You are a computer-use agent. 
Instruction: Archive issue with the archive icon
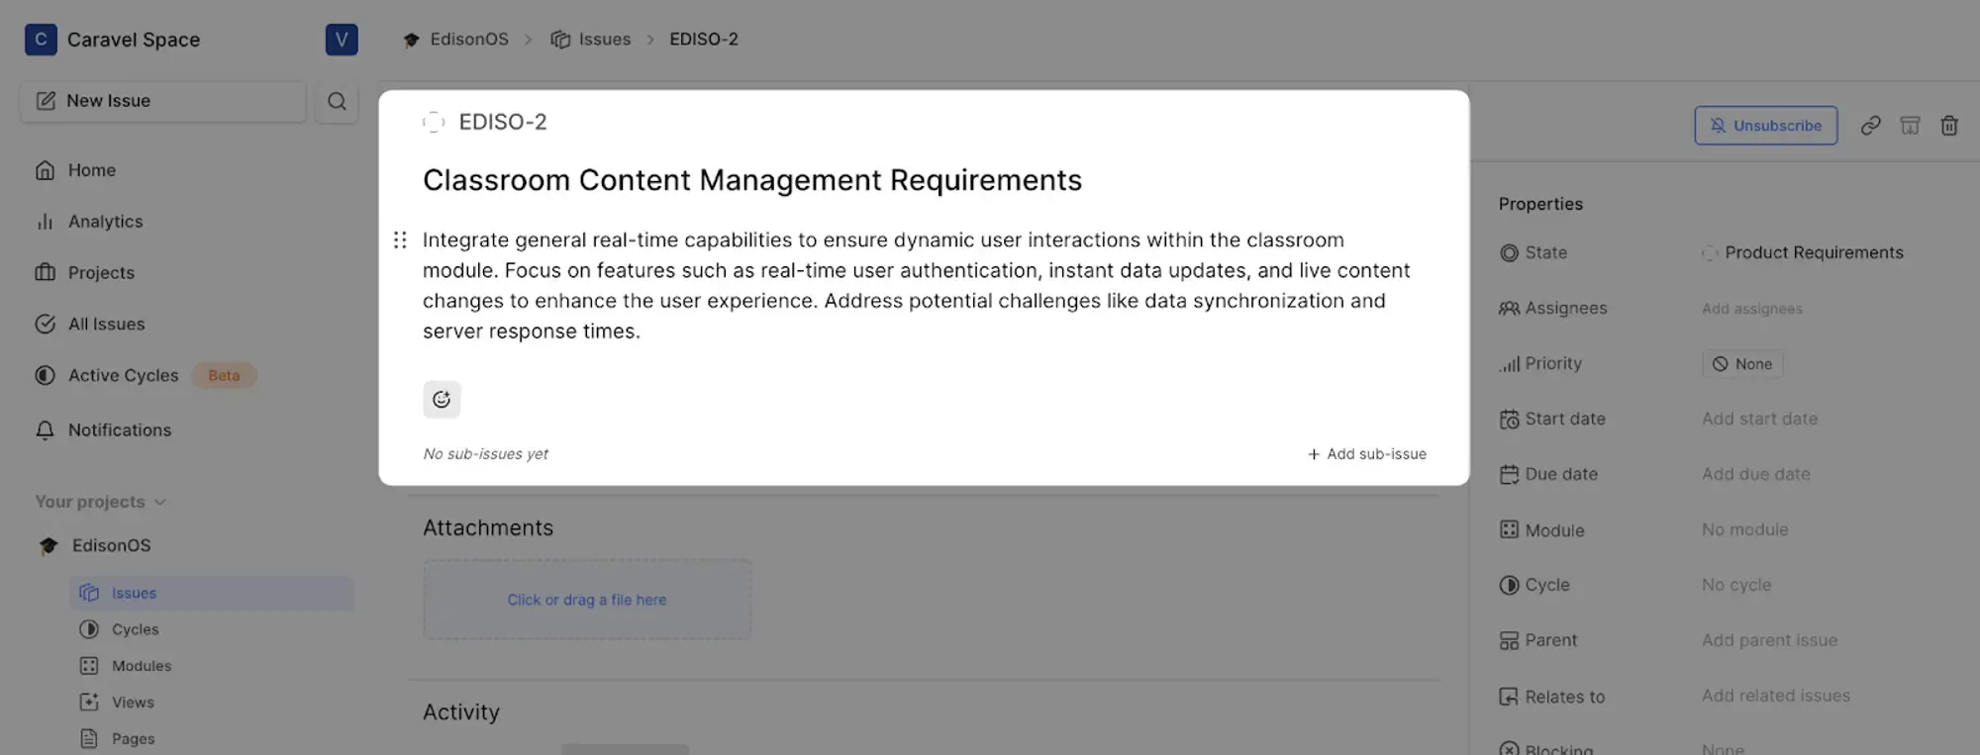(x=1910, y=126)
